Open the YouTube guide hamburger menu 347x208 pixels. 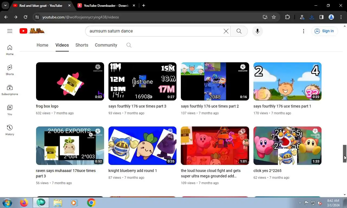[10, 31]
